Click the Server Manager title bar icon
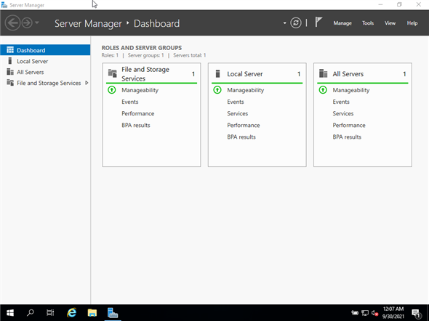429x321 pixels. pyautogui.click(x=4, y=4)
